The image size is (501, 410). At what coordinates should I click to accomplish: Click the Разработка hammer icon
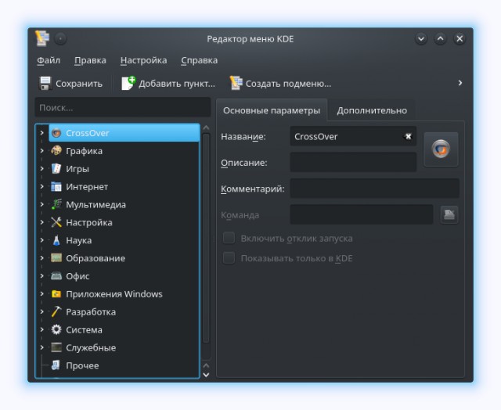point(56,311)
